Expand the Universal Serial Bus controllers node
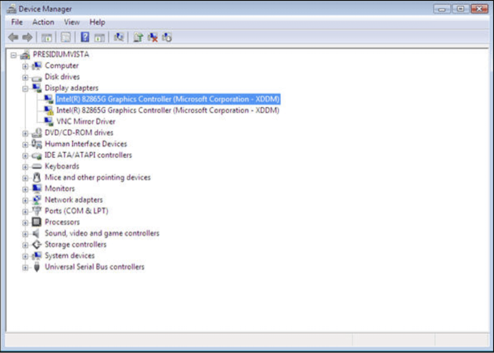The height and width of the screenshot is (353, 494). coord(25,267)
